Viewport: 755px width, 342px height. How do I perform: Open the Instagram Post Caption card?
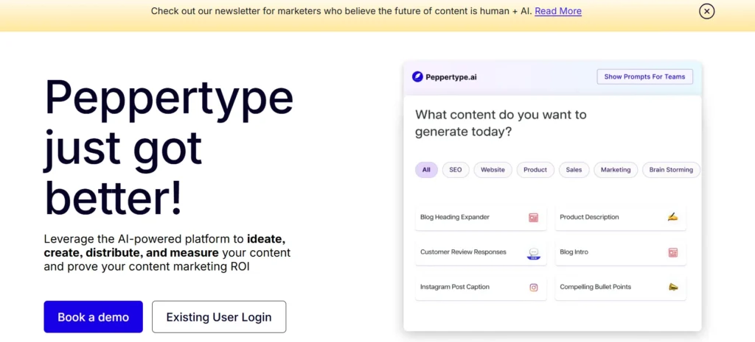tap(481, 288)
